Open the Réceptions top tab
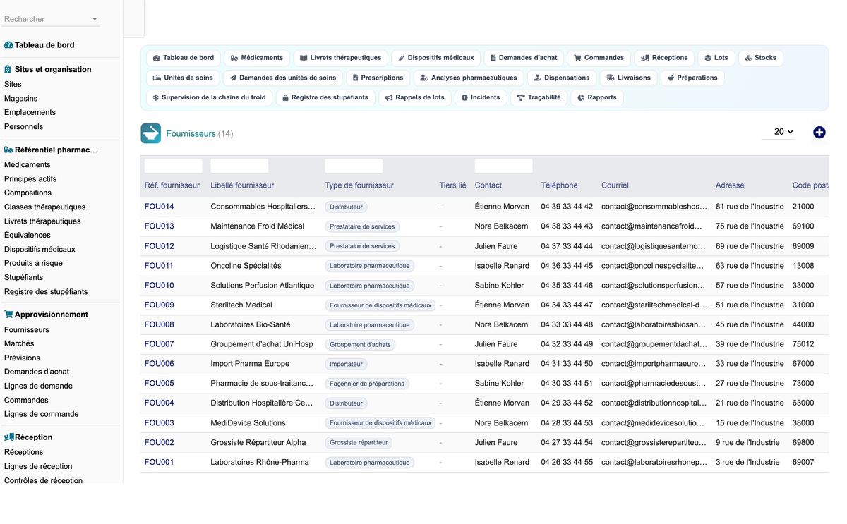847x524 pixels. [x=664, y=58]
